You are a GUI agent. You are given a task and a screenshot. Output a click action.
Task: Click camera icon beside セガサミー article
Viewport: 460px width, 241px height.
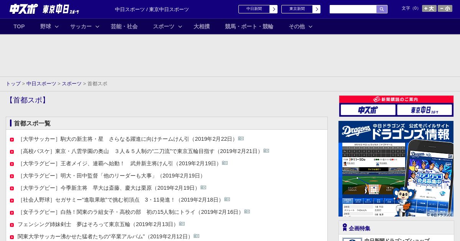click(x=227, y=199)
